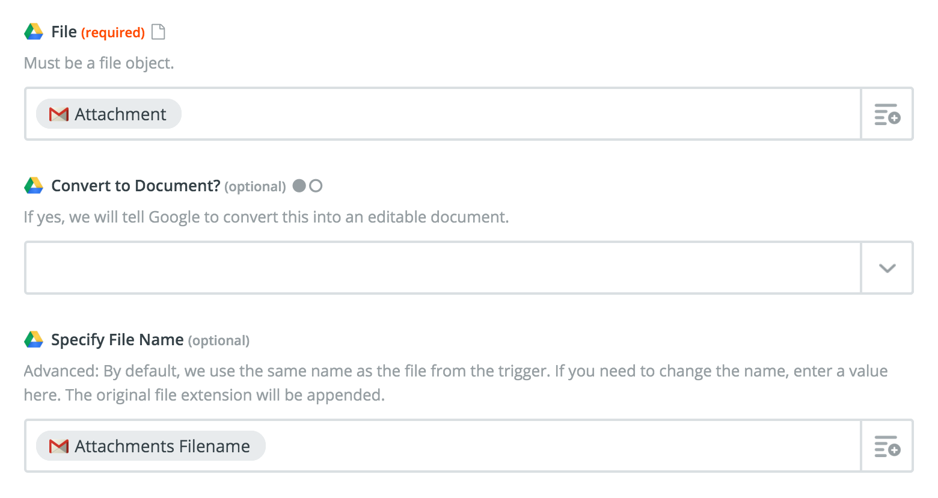Click the Gmail icon in the Attachments Filename pill
Screen dimensions: 938x498
[x=58, y=446]
